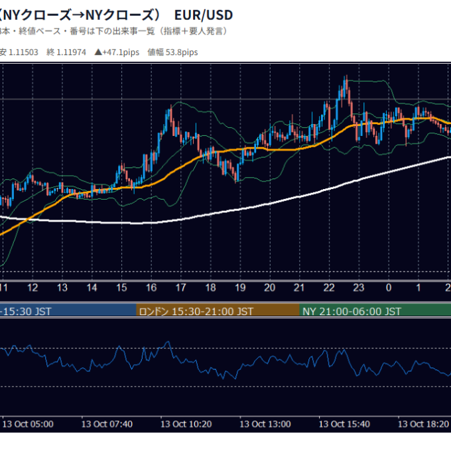Click the 13 Oct 10:20 date label
This screenshot has height=451, width=451.
tap(186, 424)
